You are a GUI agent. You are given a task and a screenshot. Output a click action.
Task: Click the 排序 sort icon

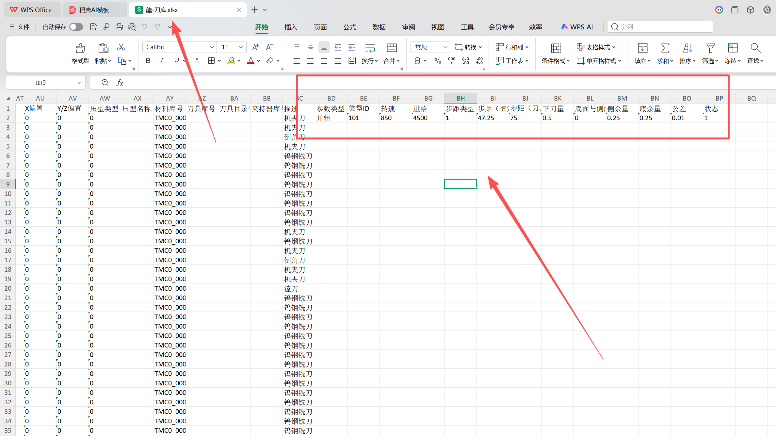[x=687, y=48]
